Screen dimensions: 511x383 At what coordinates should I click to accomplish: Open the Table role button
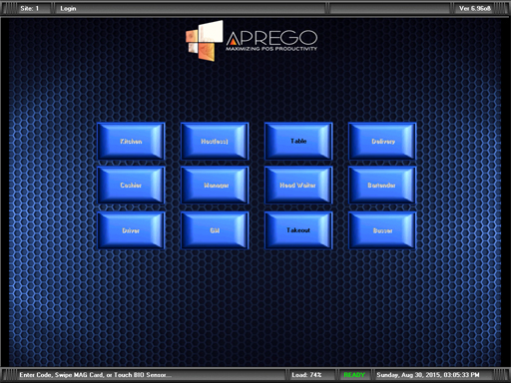click(298, 141)
